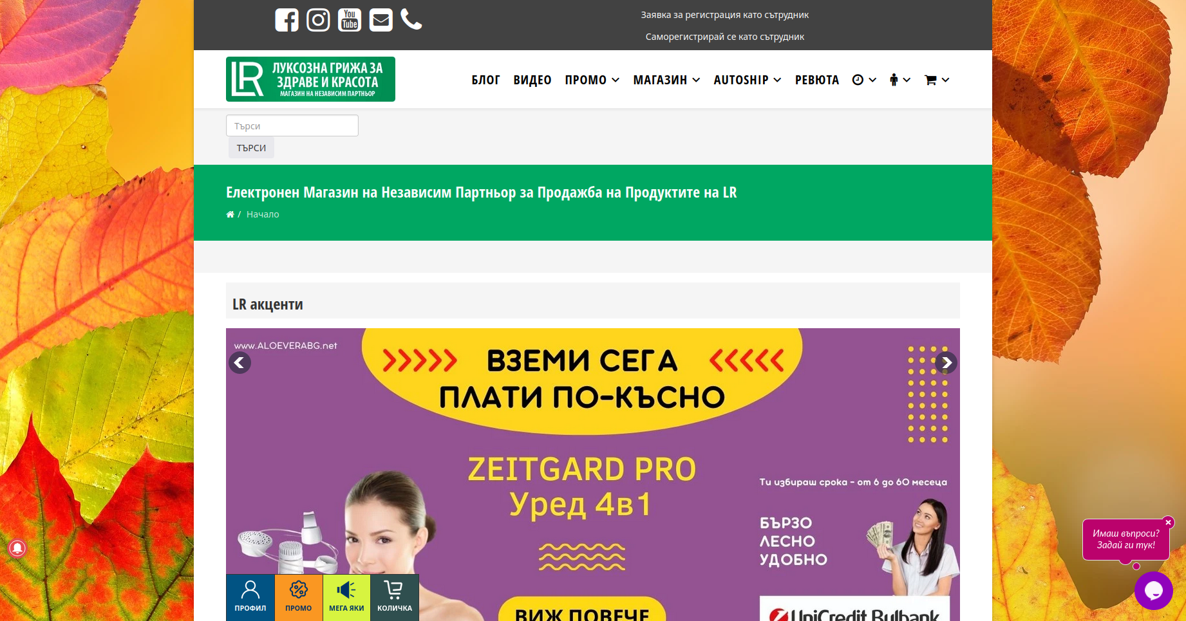Click the email envelope icon
Screen dimensions: 1186x621
[381, 20]
